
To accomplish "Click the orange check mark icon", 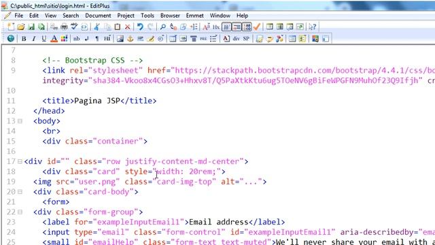I will pos(257,27).
